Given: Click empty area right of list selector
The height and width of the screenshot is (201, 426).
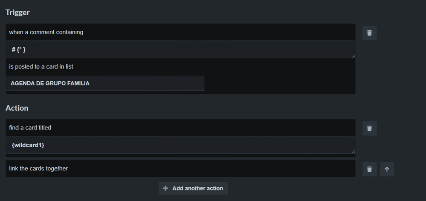Looking at the screenshot, I should click(x=280, y=83).
